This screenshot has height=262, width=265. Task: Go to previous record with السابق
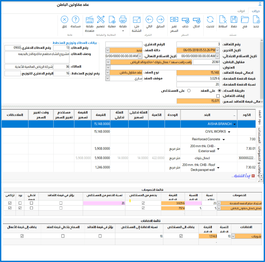point(160,19)
